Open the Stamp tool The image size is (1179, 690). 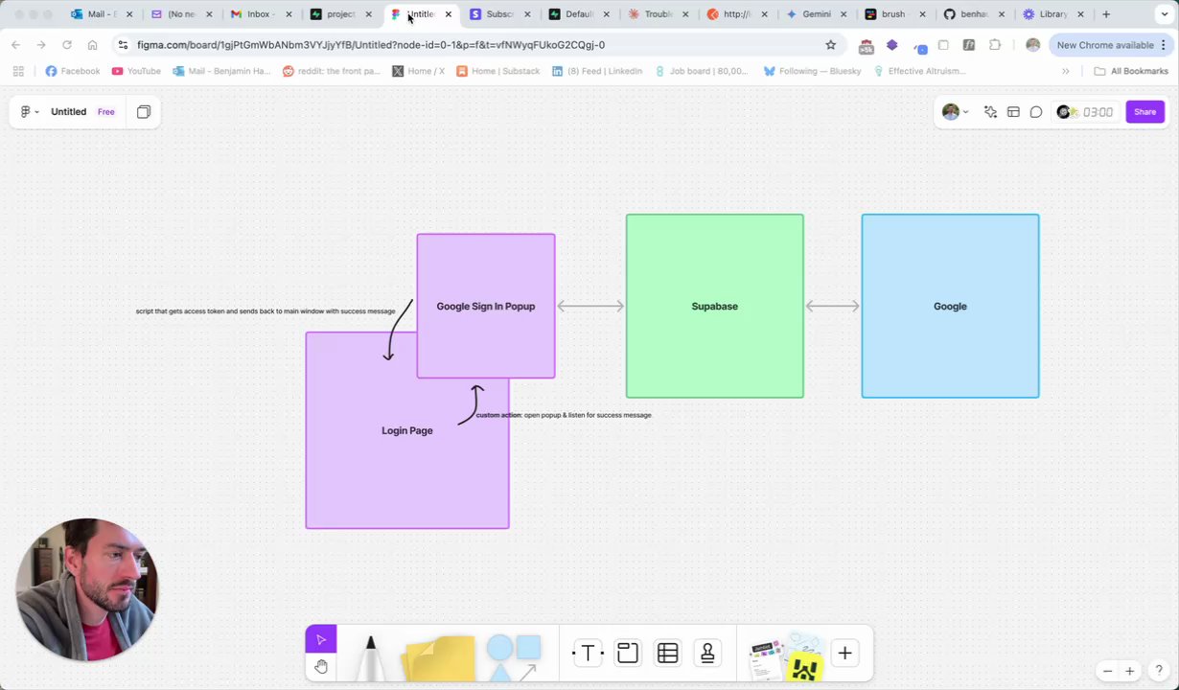coord(707,654)
